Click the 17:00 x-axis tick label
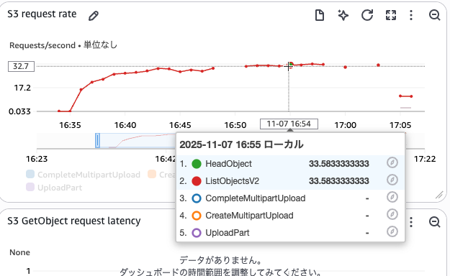The width and height of the screenshot is (450, 276). [346, 125]
